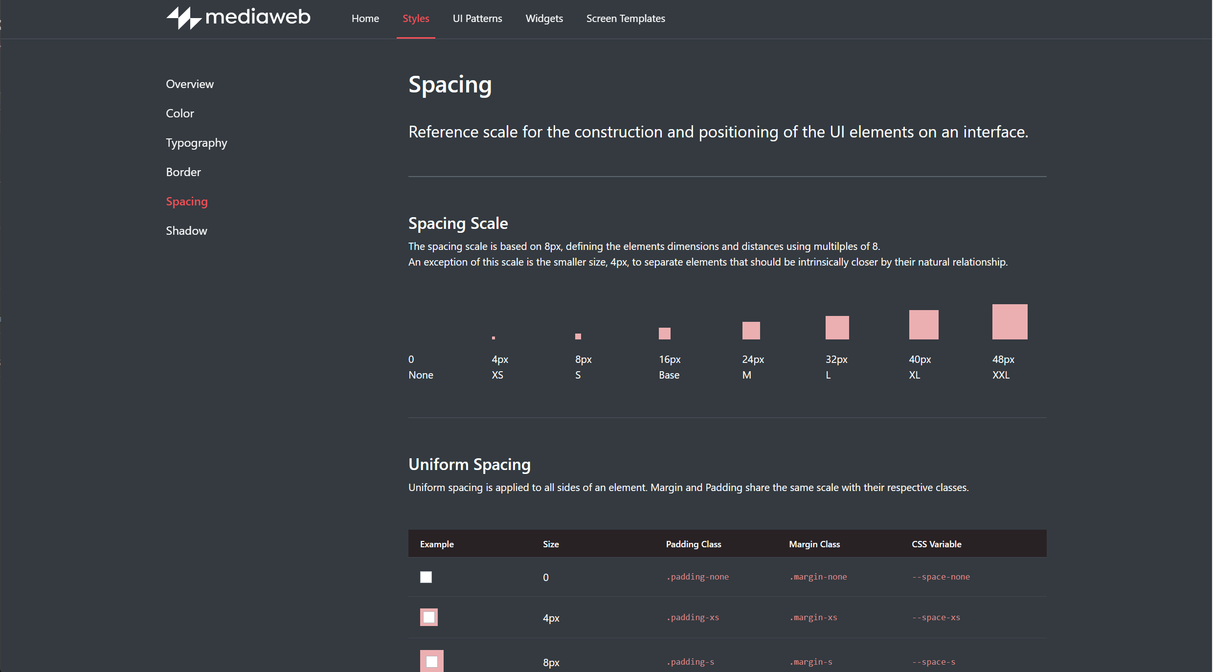
Task: Open the Home nav item
Action: tap(365, 19)
